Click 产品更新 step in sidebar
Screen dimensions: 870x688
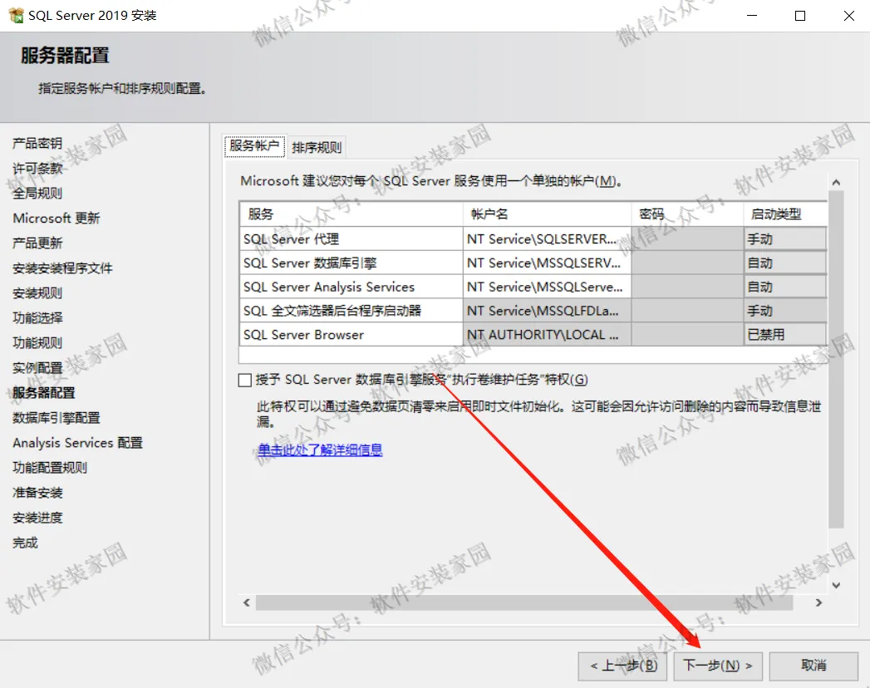37,243
